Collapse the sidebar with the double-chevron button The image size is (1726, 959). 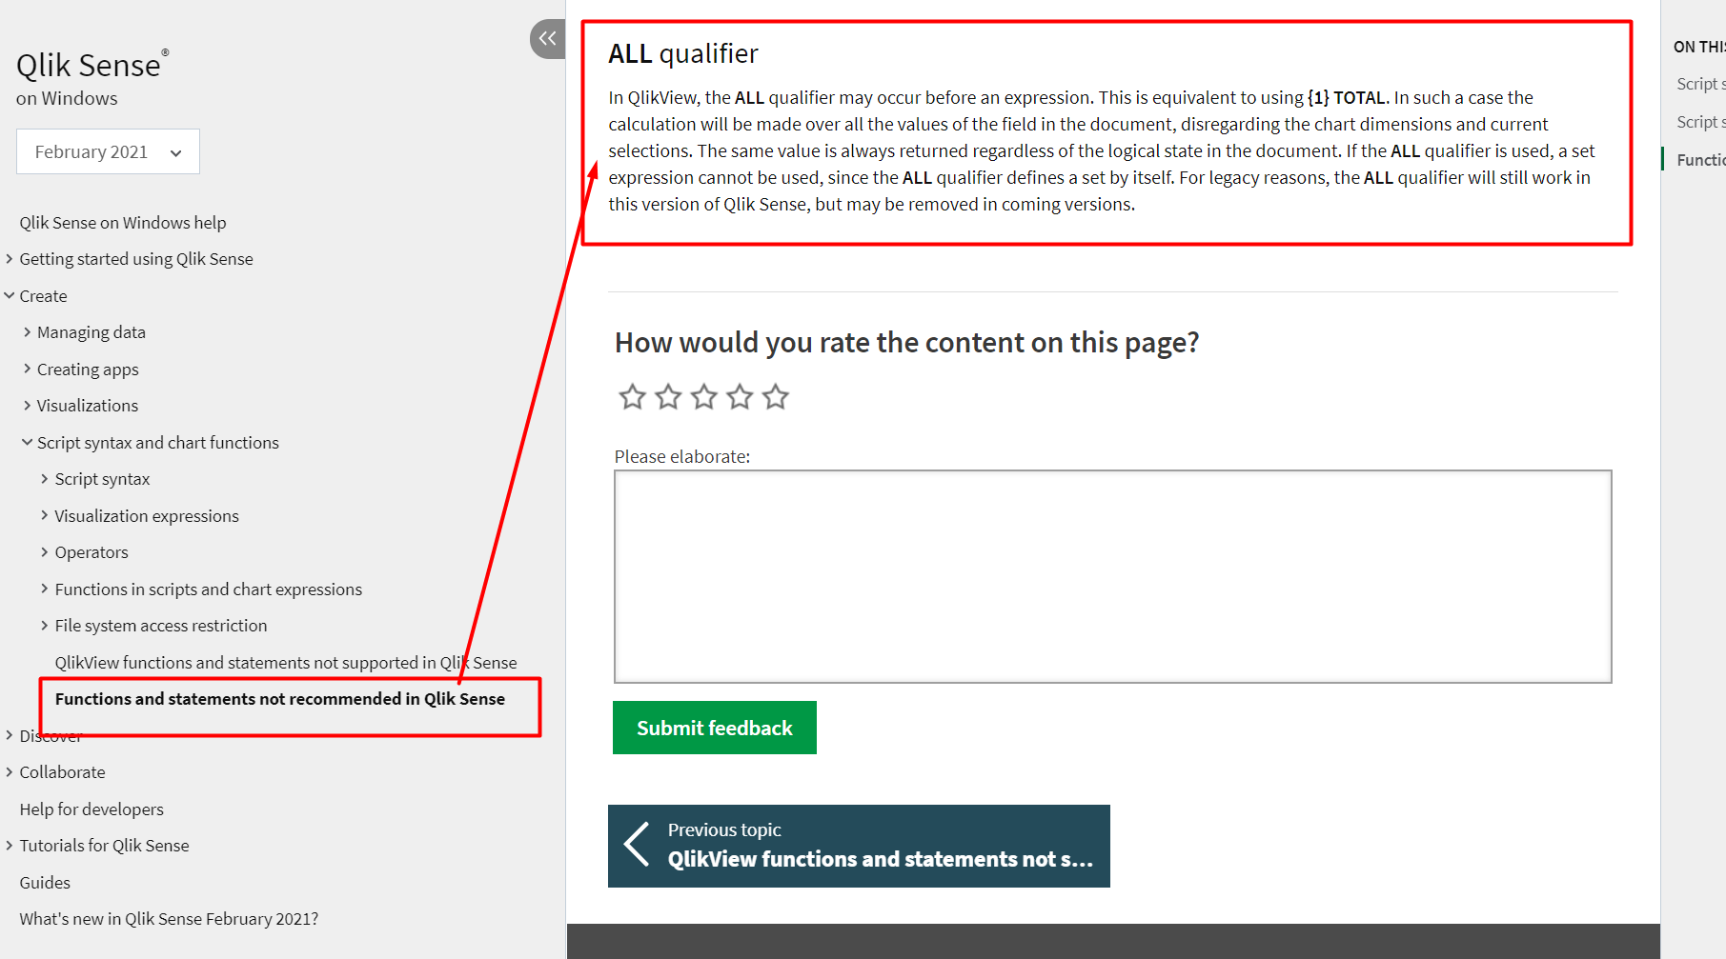click(x=548, y=39)
